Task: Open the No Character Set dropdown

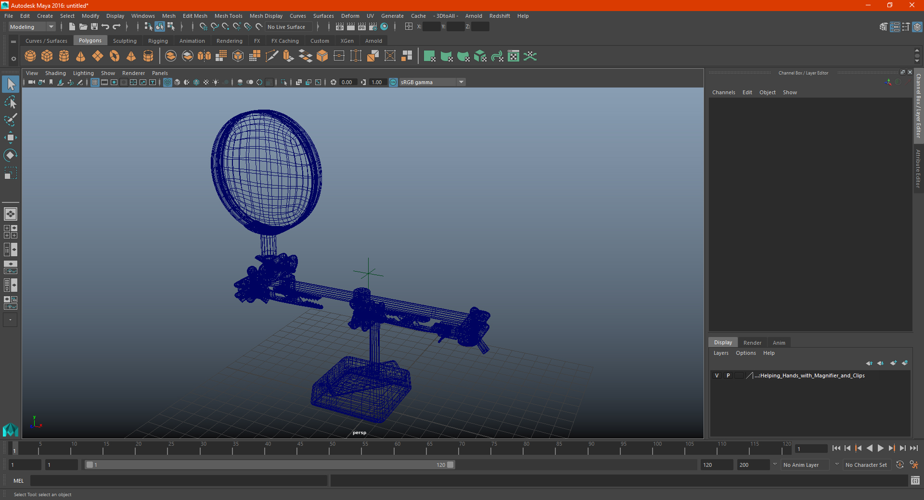Action: pyautogui.click(x=866, y=465)
